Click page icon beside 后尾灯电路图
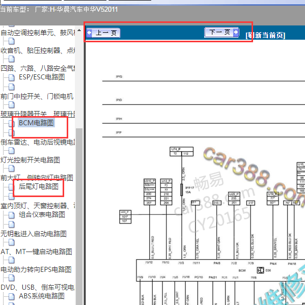This screenshot has height=305, width=305. [x=12, y=187]
